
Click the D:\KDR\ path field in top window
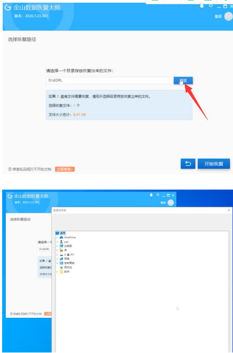point(110,80)
